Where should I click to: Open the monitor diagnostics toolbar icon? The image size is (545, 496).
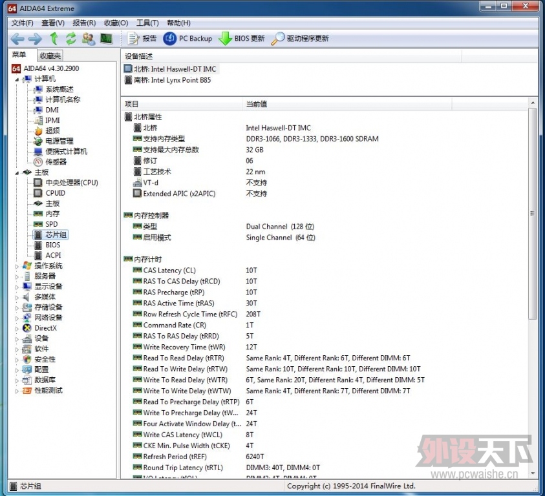pos(107,39)
